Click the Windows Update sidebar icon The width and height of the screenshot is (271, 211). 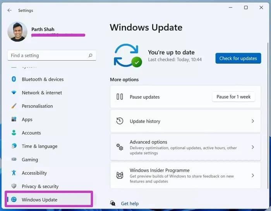pyautogui.click(x=14, y=199)
